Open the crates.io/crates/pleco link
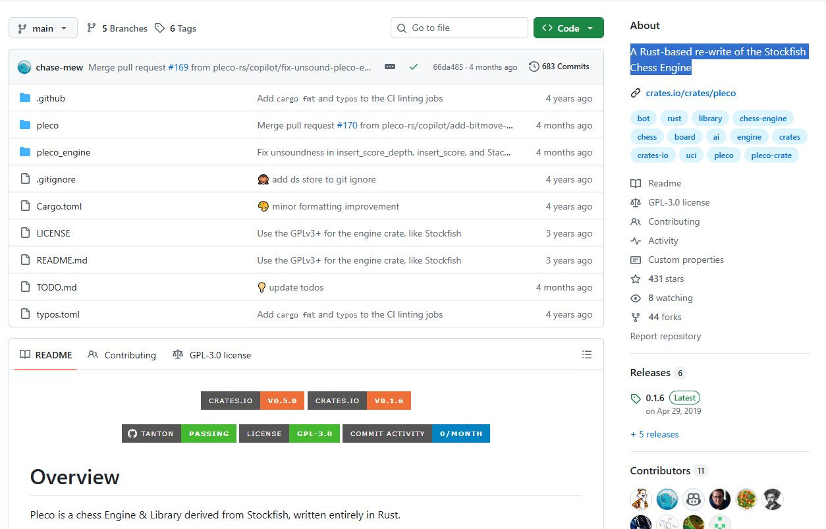 pos(691,93)
